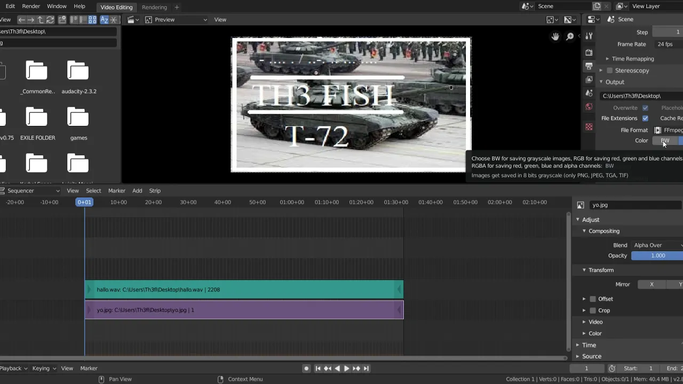This screenshot has width=683, height=384.
Task: Toggle the Overwrite checkbox
Action: (645, 108)
